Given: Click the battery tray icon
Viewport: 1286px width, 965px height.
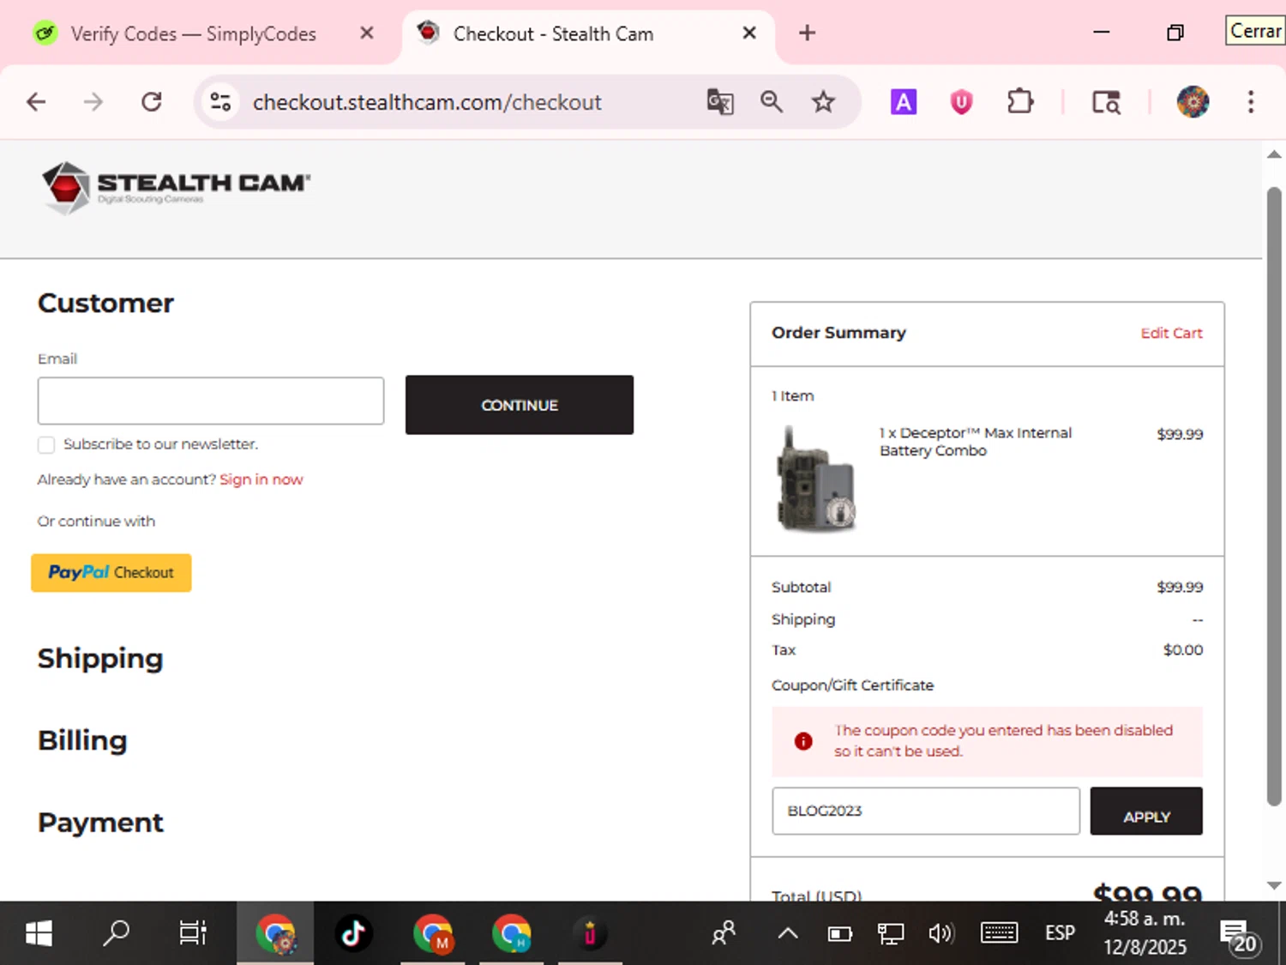Looking at the screenshot, I should [840, 933].
